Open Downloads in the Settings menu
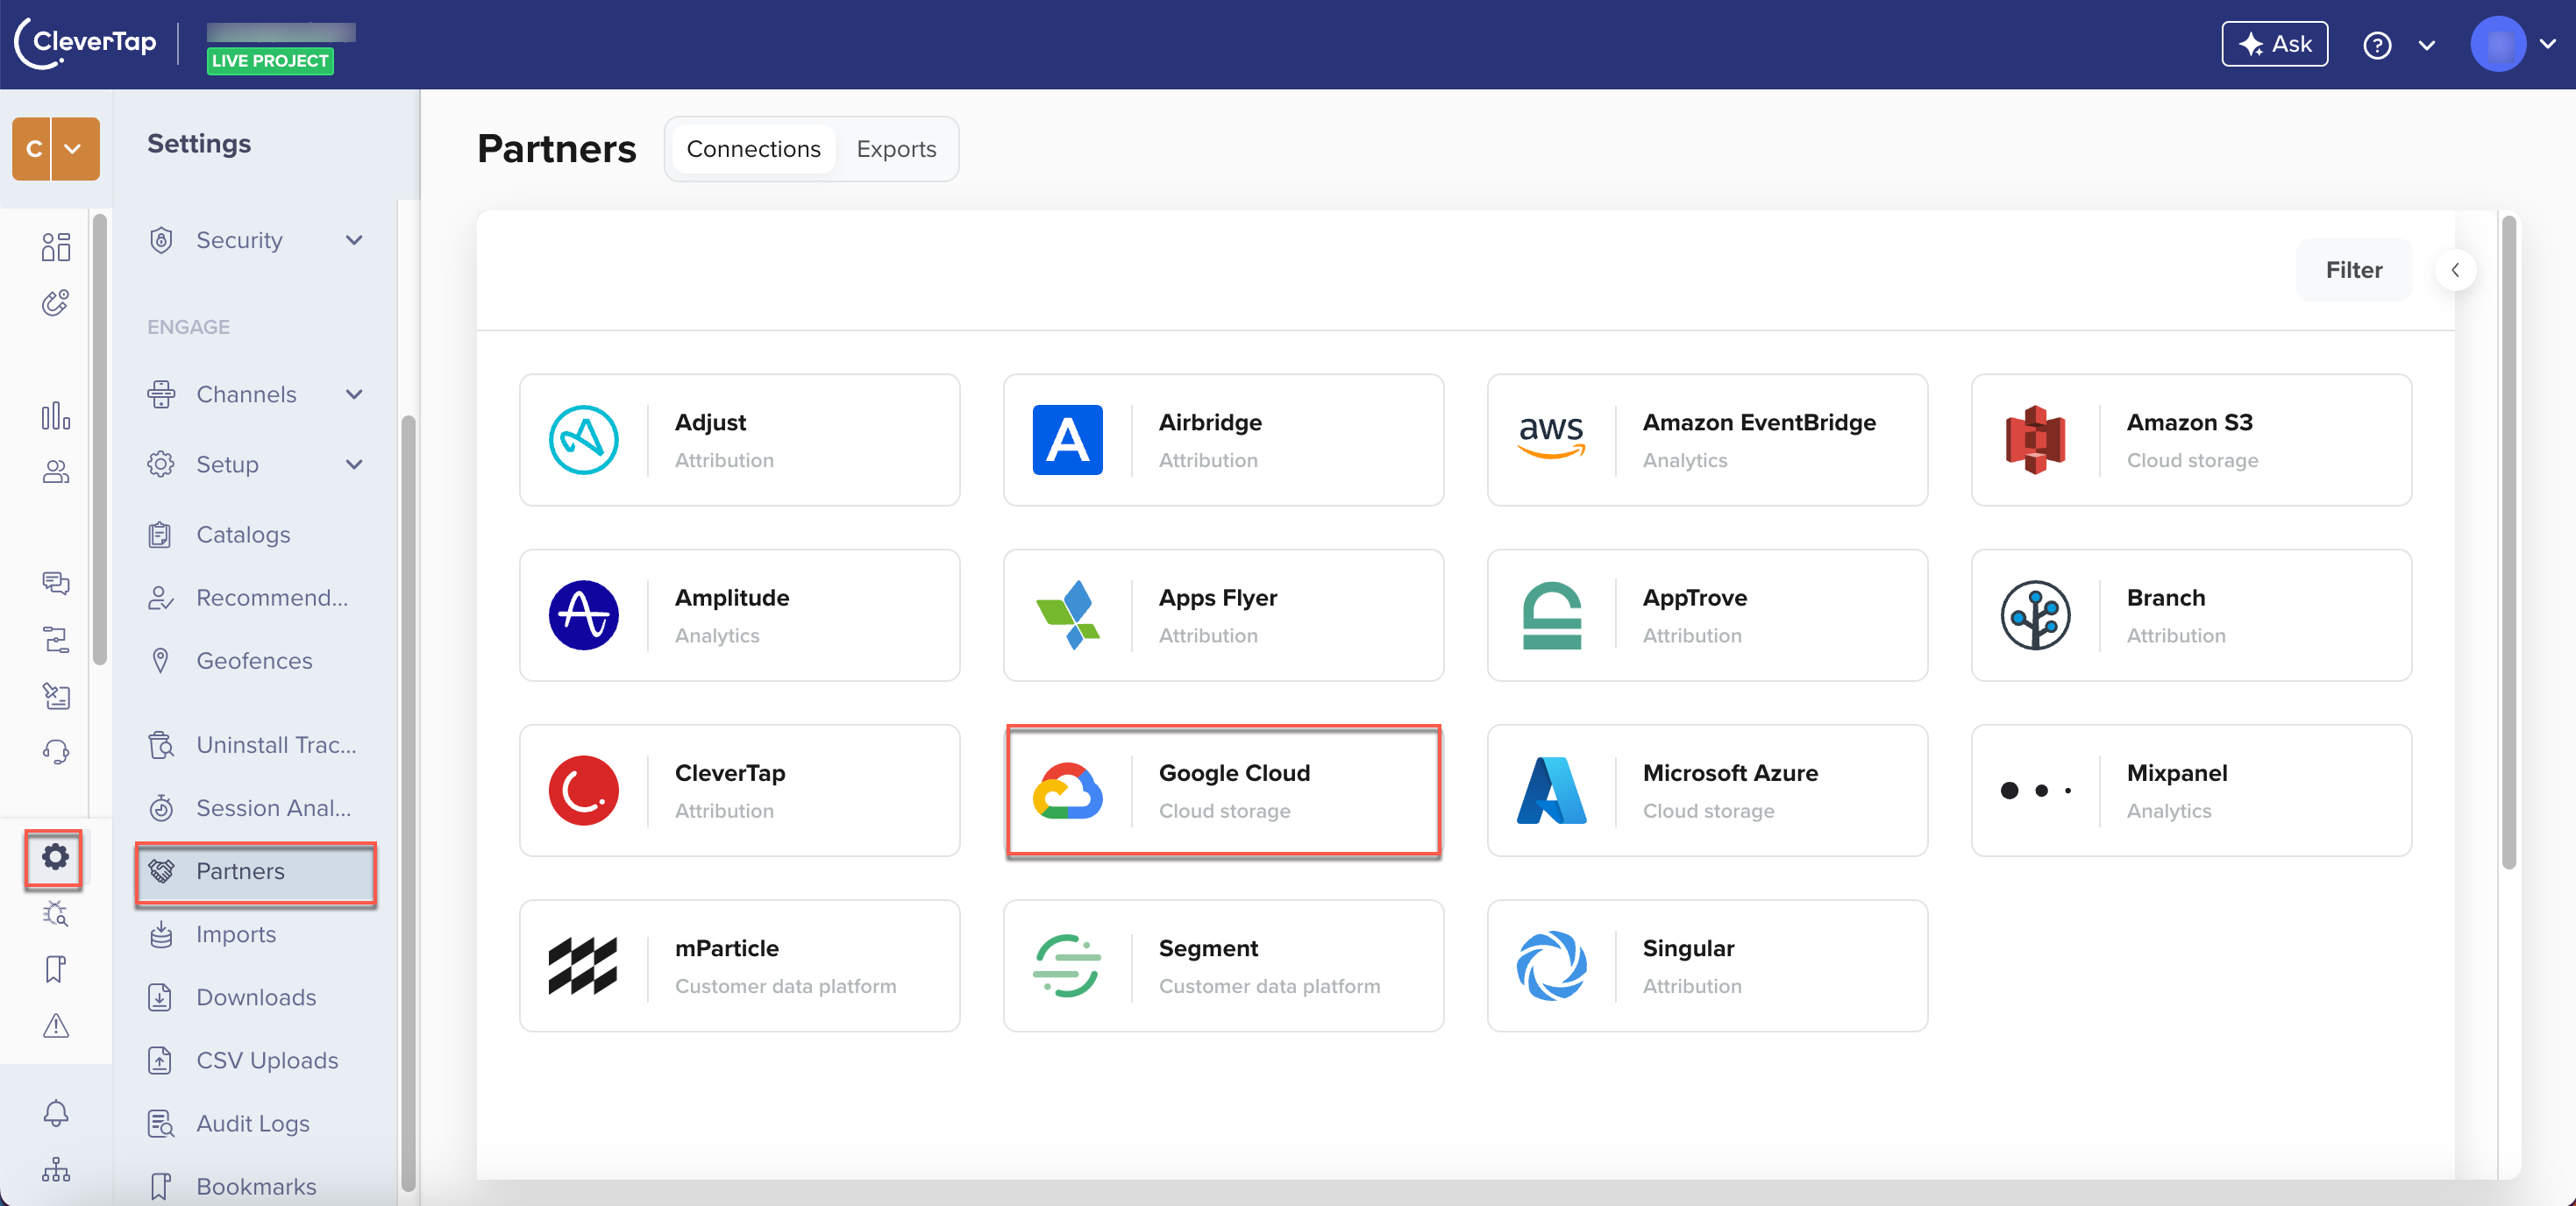 click(x=256, y=997)
